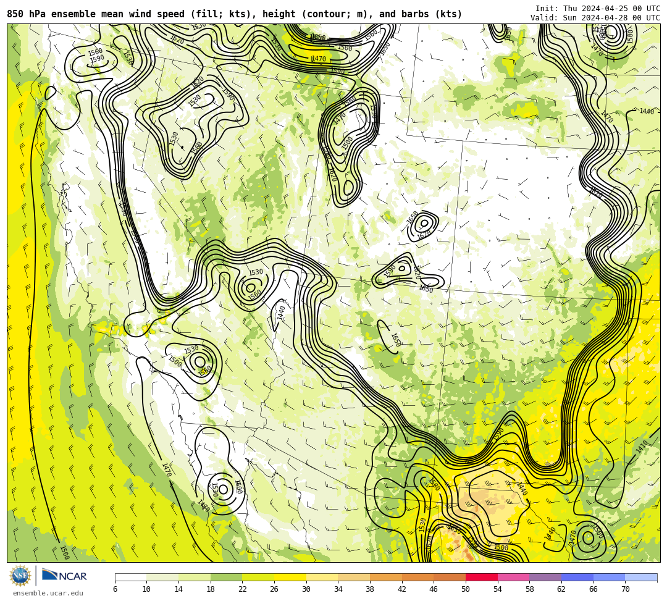Click the Valid: Sun 2024-04-28 00 UTC text
667x601 pixels.
(x=595, y=18)
